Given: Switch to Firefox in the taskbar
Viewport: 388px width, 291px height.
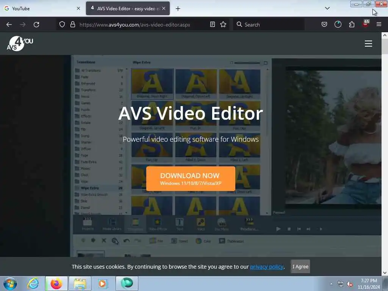Looking at the screenshot, I should pyautogui.click(x=56, y=283).
